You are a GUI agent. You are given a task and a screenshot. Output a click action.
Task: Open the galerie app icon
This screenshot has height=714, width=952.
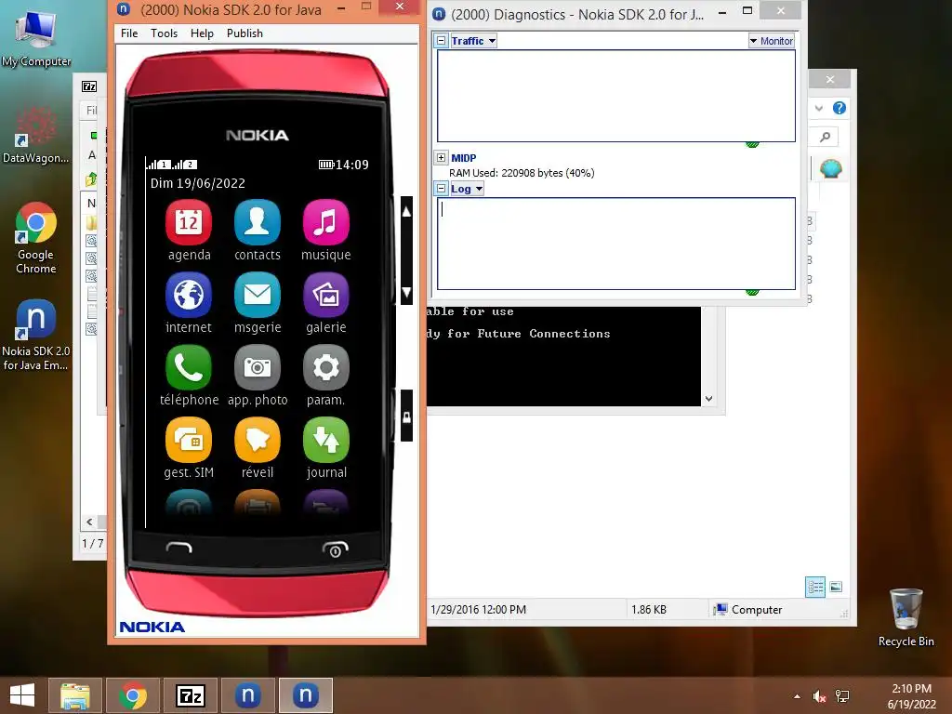point(325,295)
